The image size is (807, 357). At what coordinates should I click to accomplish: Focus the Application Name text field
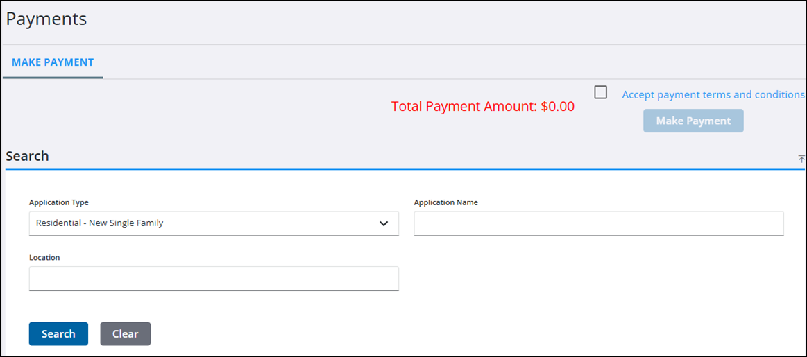598,223
